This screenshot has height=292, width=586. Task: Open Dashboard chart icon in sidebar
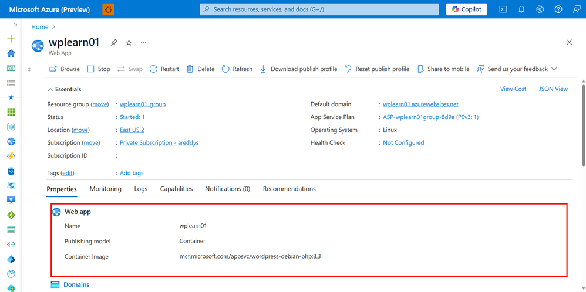pyautogui.click(x=11, y=69)
